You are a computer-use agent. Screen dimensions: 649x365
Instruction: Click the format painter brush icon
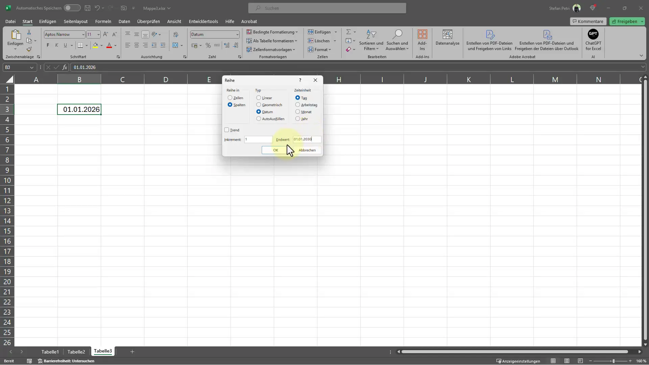tap(29, 49)
